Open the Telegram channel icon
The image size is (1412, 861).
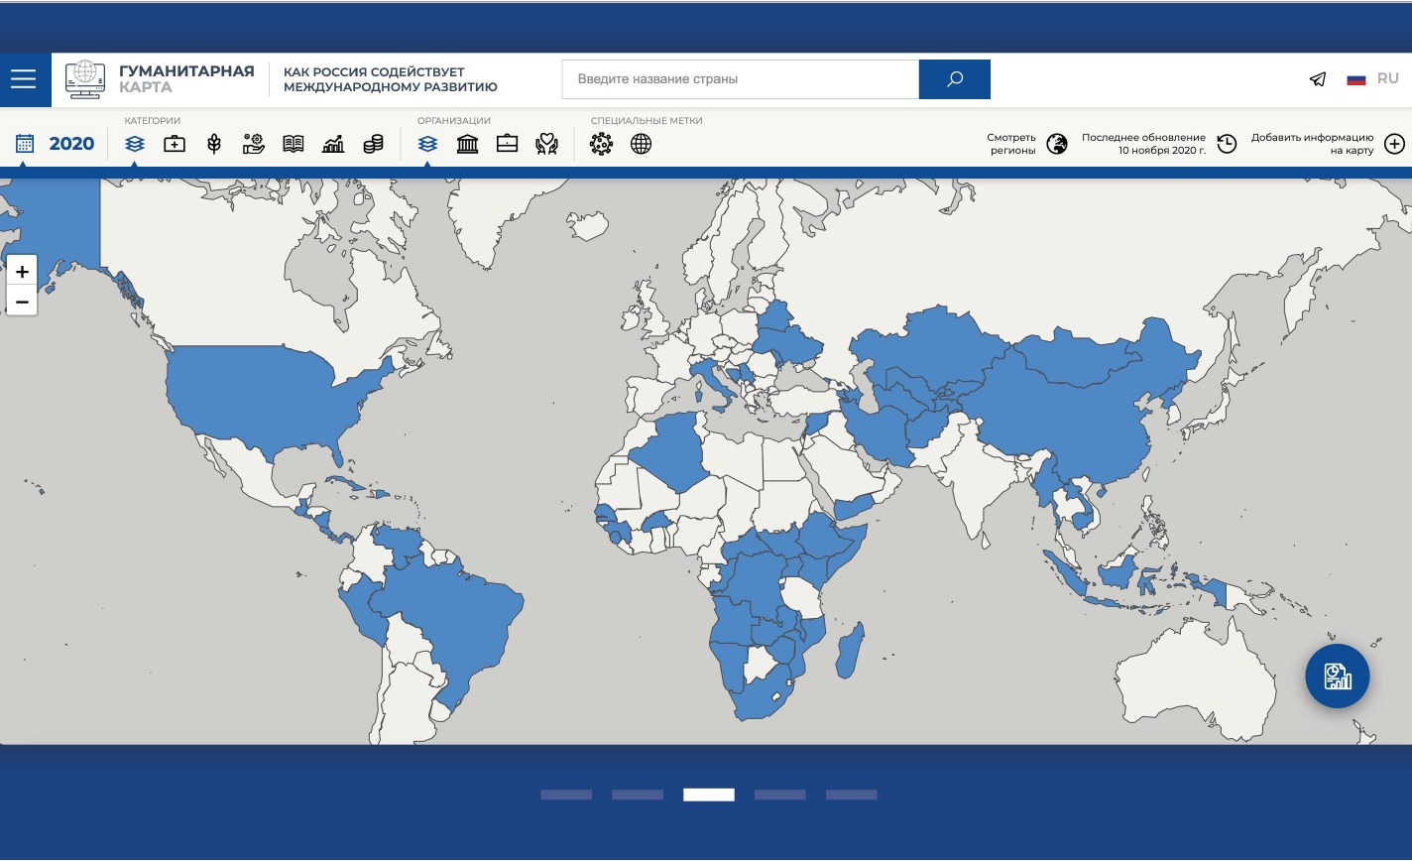(x=1318, y=79)
